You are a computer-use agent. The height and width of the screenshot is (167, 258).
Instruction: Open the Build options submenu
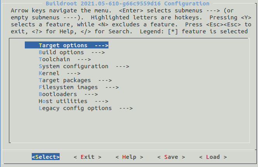click(72, 52)
